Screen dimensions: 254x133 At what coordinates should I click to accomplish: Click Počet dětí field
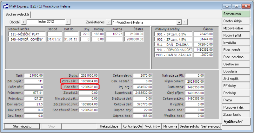pyautogui.click(x=34, y=87)
